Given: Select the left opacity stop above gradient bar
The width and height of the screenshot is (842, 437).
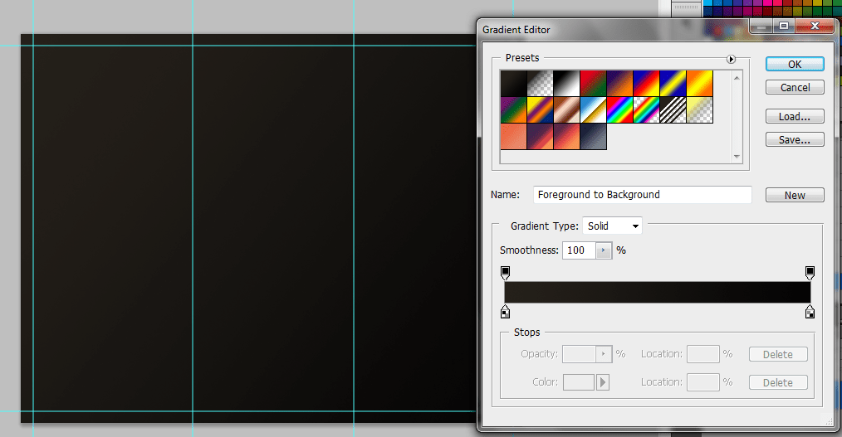Looking at the screenshot, I should [x=505, y=272].
